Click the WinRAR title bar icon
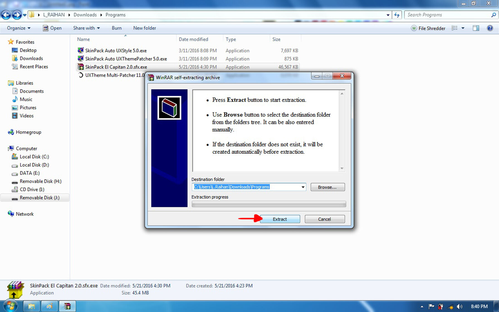 point(151,77)
